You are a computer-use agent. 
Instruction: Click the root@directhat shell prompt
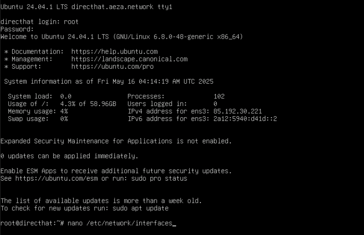pos(32,223)
